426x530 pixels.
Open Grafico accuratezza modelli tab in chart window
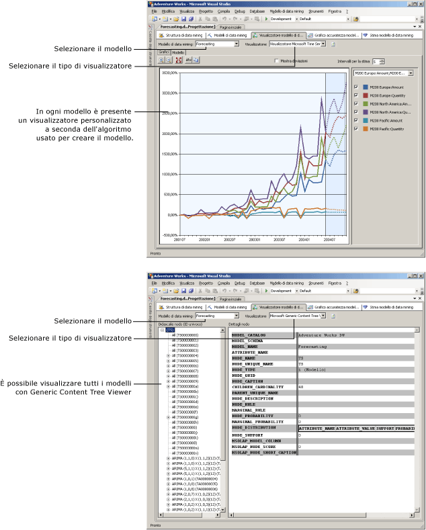coord(334,35)
